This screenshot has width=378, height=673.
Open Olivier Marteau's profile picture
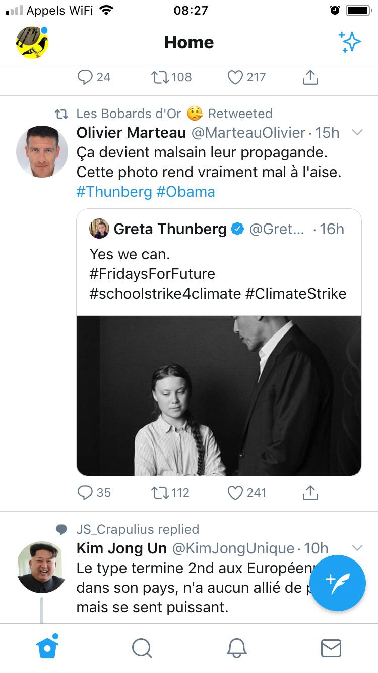pos(42,151)
